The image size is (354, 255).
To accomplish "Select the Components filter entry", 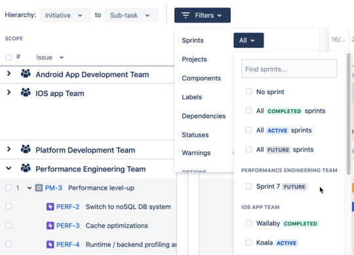I will click(201, 78).
